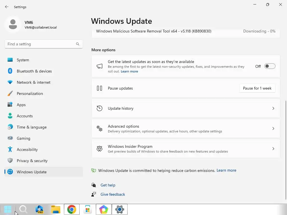Select Accounts label in the sidebar
This screenshot has height=215, width=287.
click(x=25, y=116)
